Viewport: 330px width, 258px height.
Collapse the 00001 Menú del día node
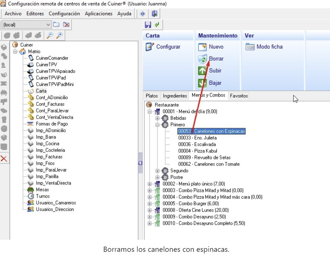tap(149, 111)
